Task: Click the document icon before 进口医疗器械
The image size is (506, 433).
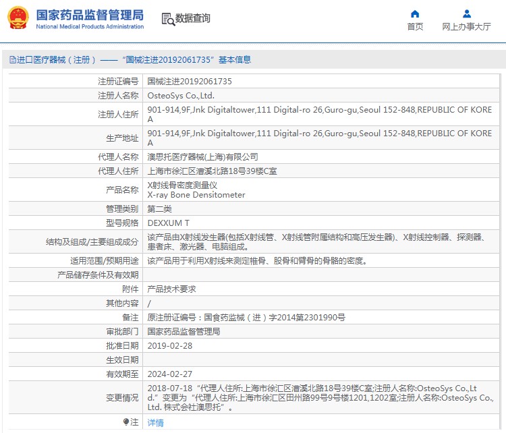Action: click(x=13, y=60)
